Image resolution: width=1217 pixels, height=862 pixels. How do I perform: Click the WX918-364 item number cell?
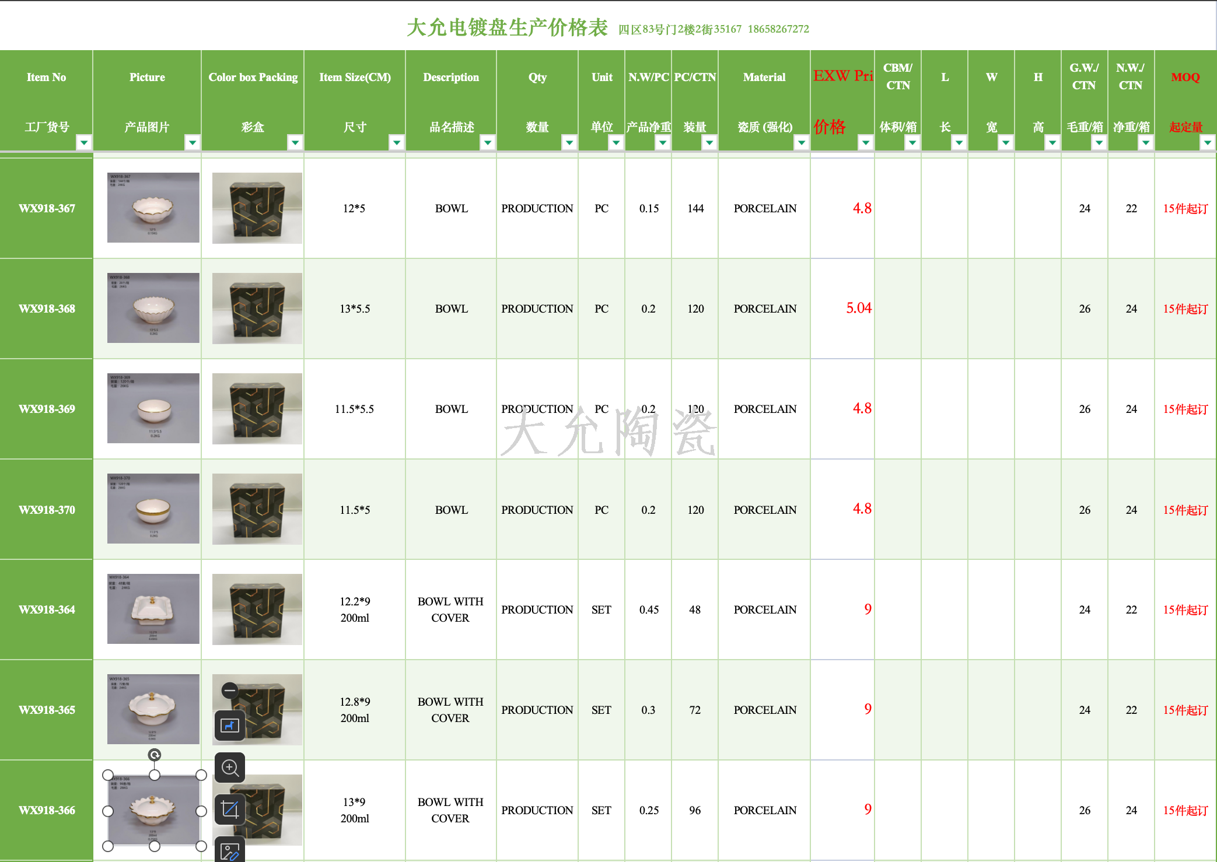coord(47,609)
